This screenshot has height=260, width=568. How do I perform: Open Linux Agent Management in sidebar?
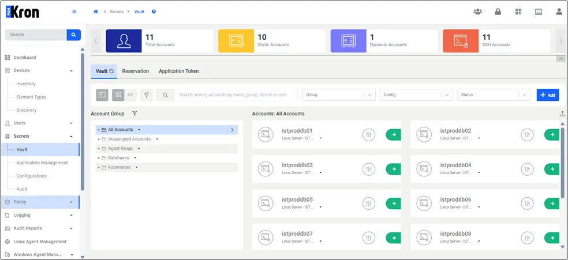point(40,242)
